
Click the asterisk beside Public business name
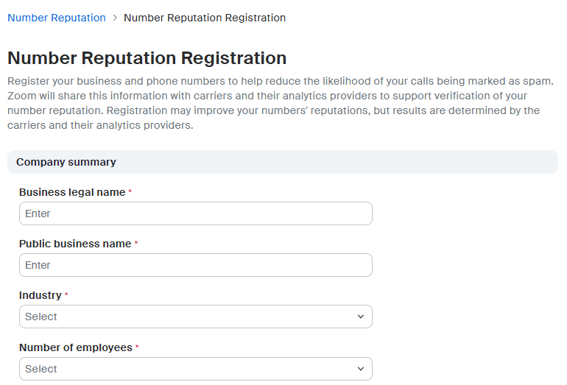tap(136, 244)
